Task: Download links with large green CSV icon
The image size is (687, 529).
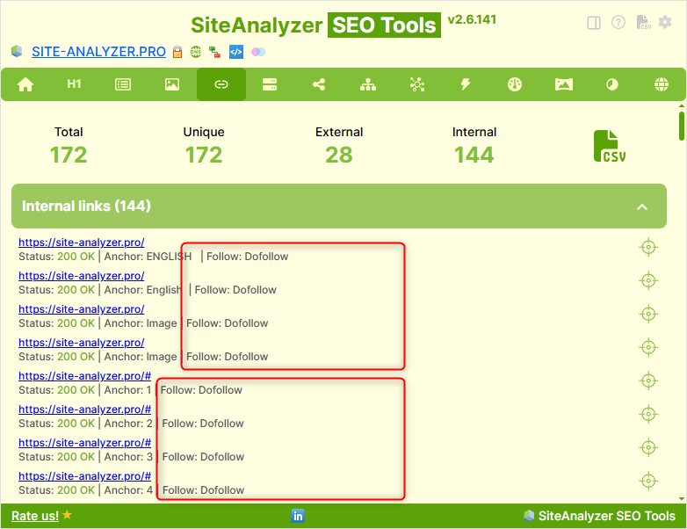Action: [610, 146]
